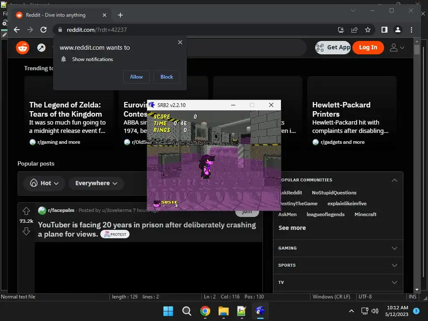Open the YouTuber plane crash post title
The image size is (428, 321).
147,229
